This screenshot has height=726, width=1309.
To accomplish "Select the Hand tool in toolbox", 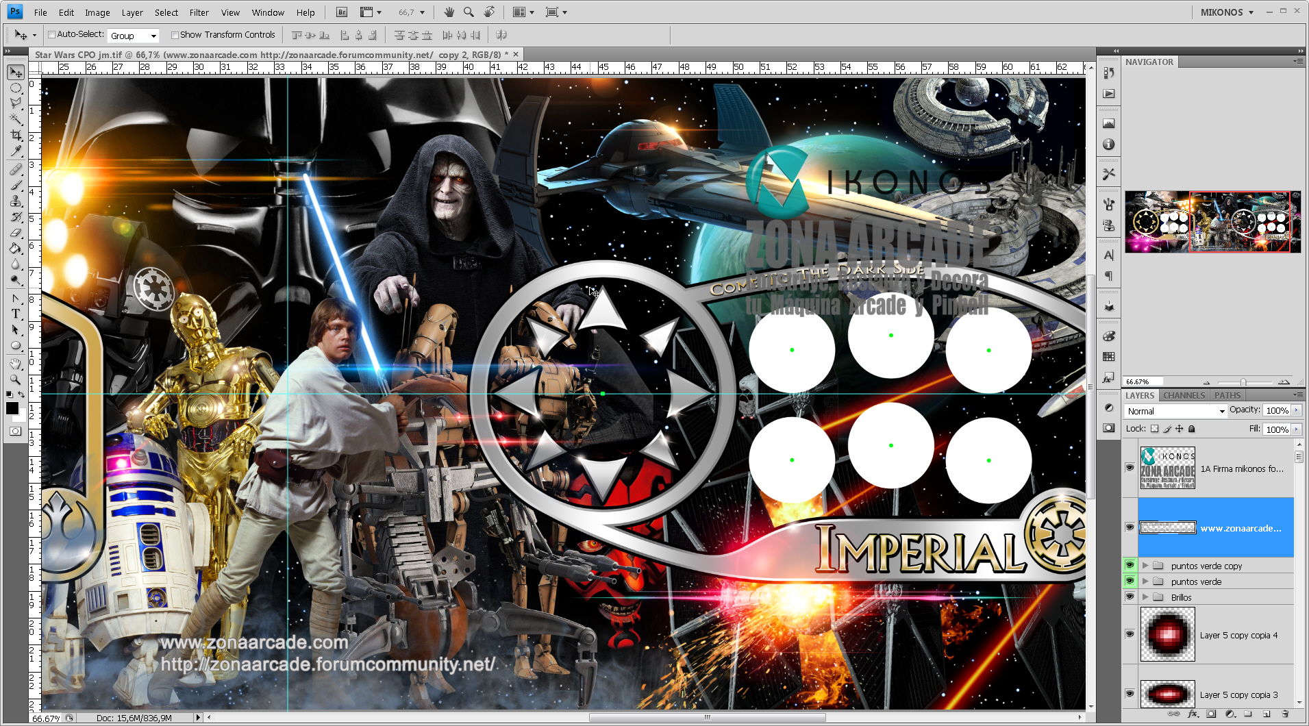I will [x=16, y=363].
